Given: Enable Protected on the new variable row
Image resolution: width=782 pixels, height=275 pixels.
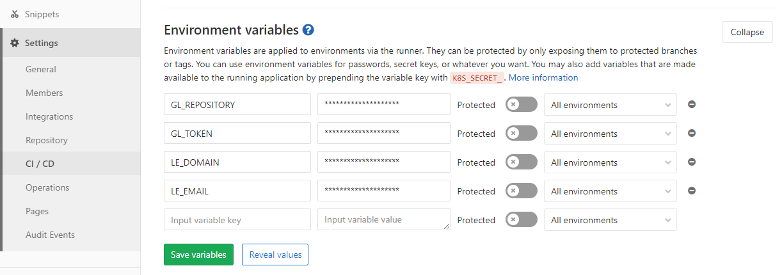Looking at the screenshot, I should [522, 220].
